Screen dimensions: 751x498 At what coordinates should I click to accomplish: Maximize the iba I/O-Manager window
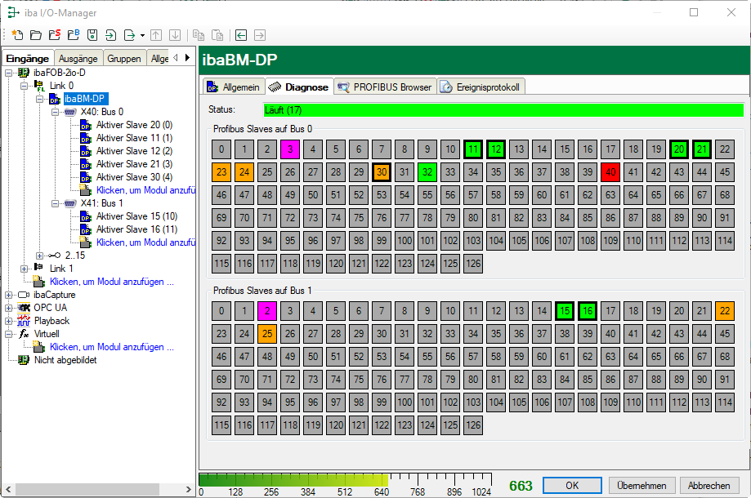(694, 12)
